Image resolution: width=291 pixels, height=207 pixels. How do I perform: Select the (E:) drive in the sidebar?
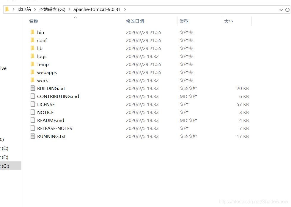(11, 148)
